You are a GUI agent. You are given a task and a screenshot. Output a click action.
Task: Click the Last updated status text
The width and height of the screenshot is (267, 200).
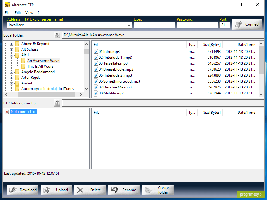32,173
